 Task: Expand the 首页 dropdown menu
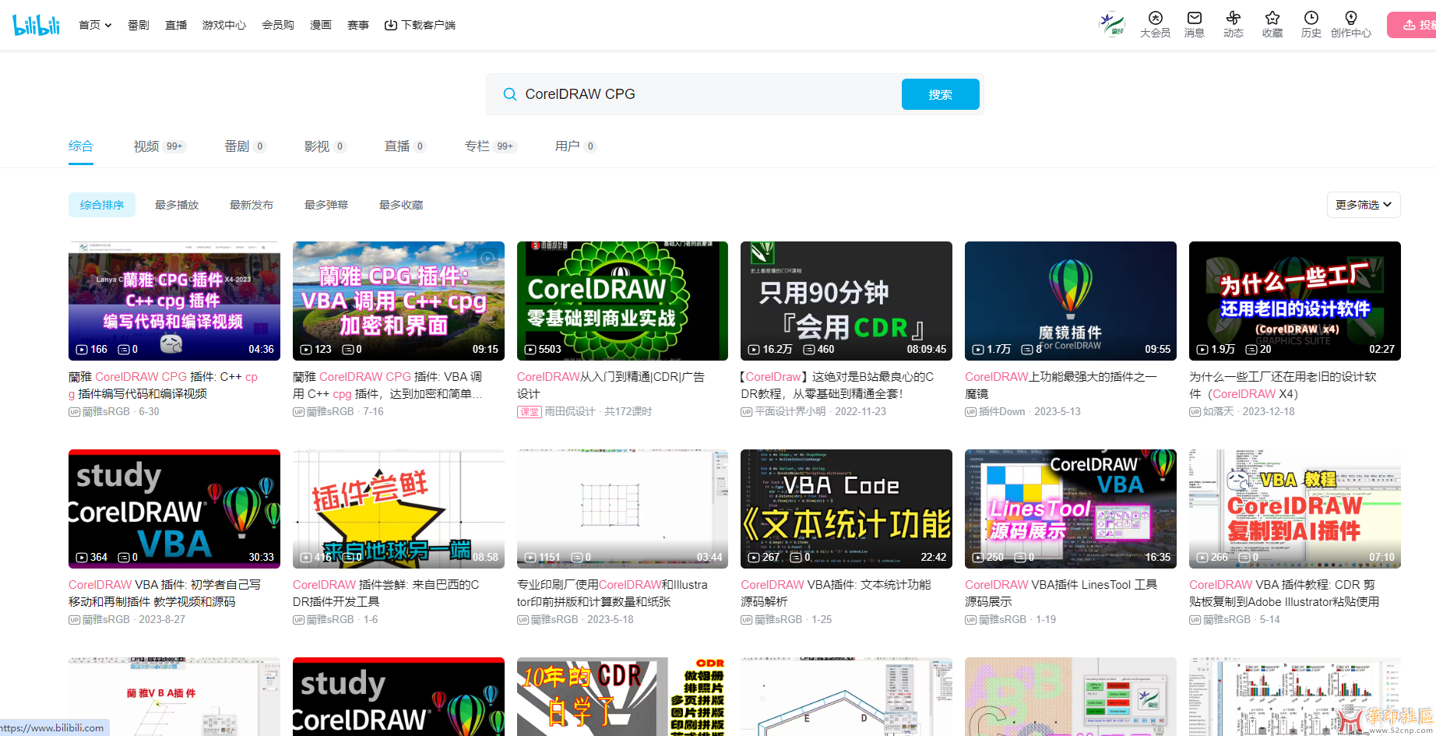click(95, 25)
